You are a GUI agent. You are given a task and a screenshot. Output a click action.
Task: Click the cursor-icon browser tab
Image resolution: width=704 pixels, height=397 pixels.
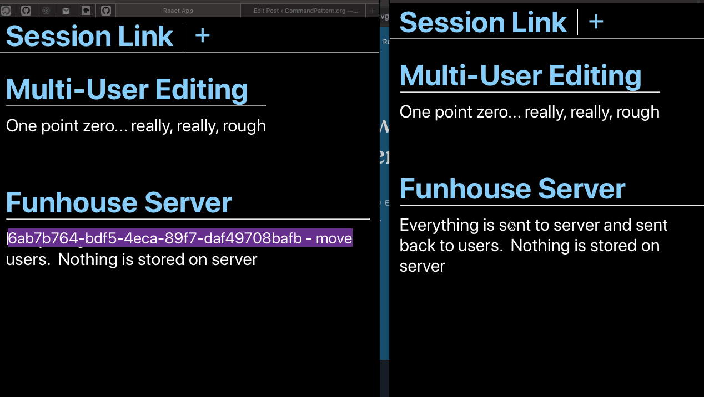coord(86,10)
